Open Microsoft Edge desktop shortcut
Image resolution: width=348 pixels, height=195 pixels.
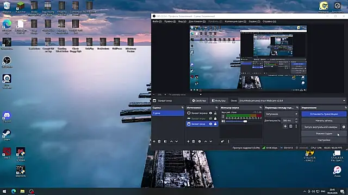pyautogui.click(x=7, y=26)
